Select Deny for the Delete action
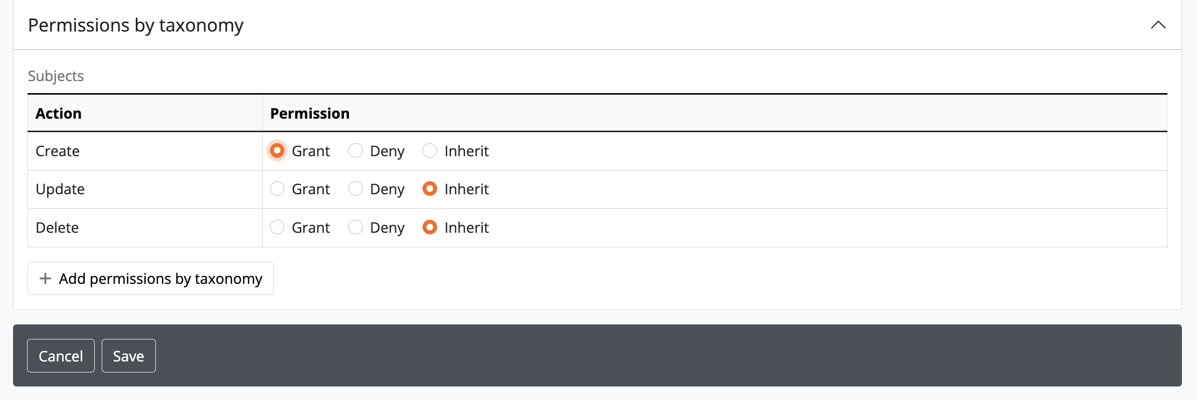This screenshot has height=400, width=1197. tap(355, 227)
